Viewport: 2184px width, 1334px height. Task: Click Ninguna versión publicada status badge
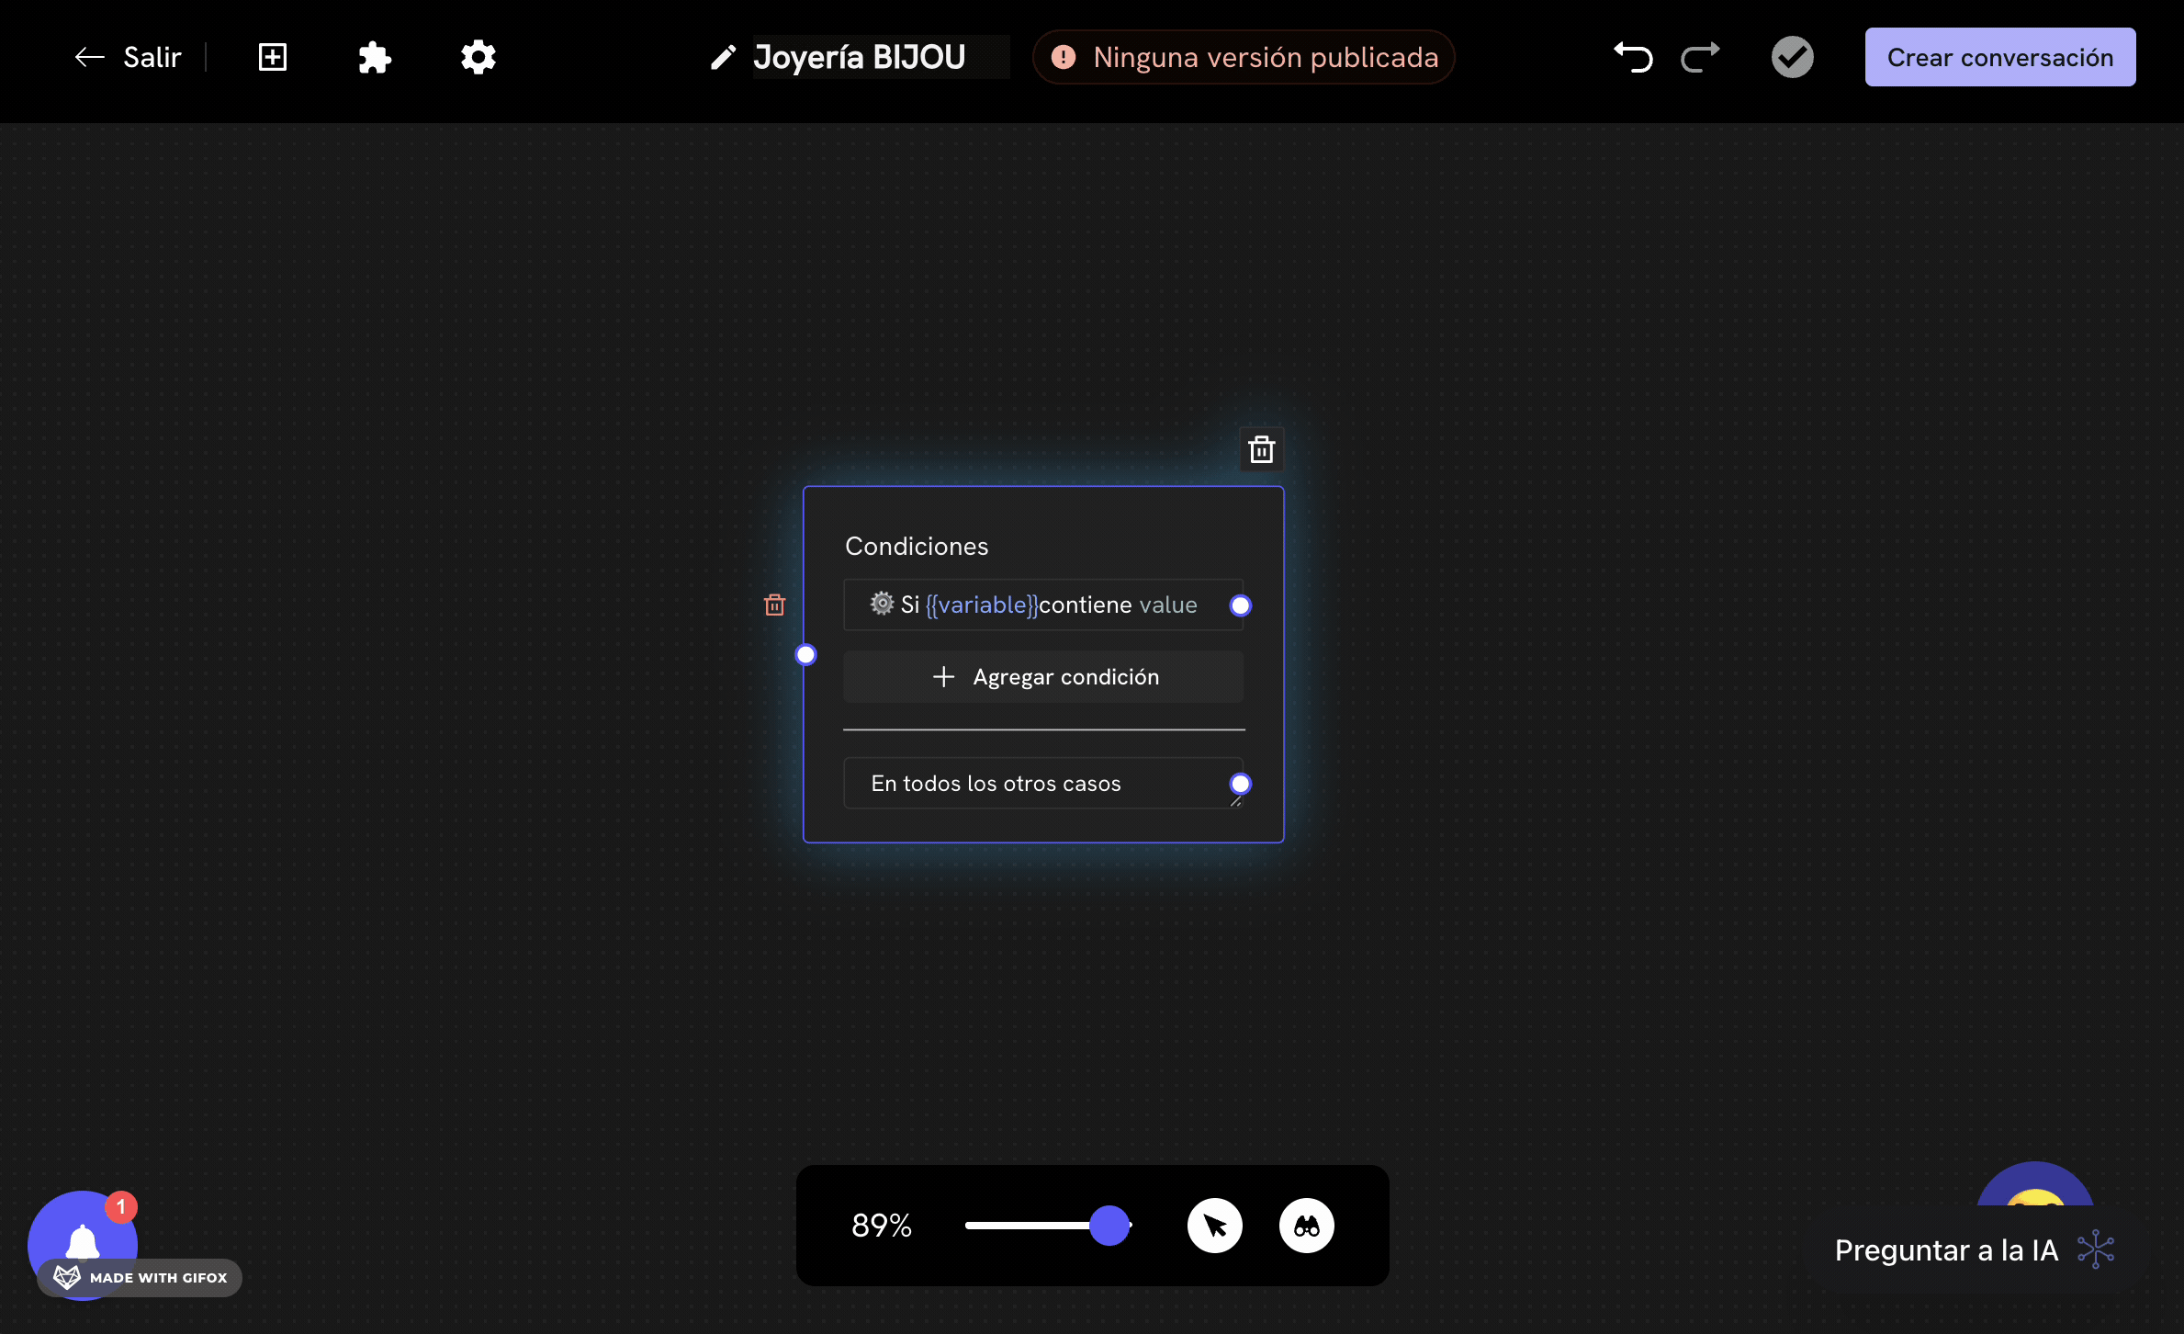(x=1243, y=57)
